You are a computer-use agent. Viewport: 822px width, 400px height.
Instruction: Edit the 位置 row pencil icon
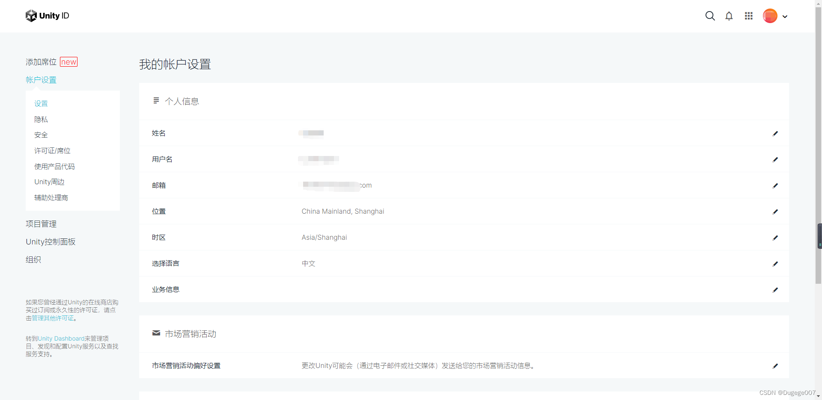click(x=775, y=212)
